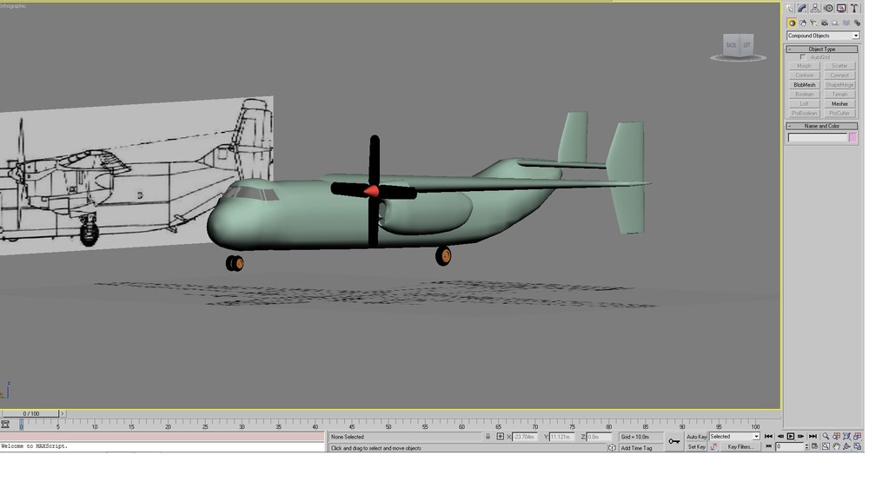The height and width of the screenshot is (488, 869).
Task: Step to the next frame
Action: [x=801, y=437]
